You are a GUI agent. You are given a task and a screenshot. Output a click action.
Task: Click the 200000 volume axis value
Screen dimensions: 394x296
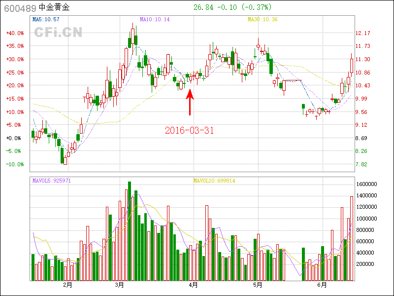point(365,264)
